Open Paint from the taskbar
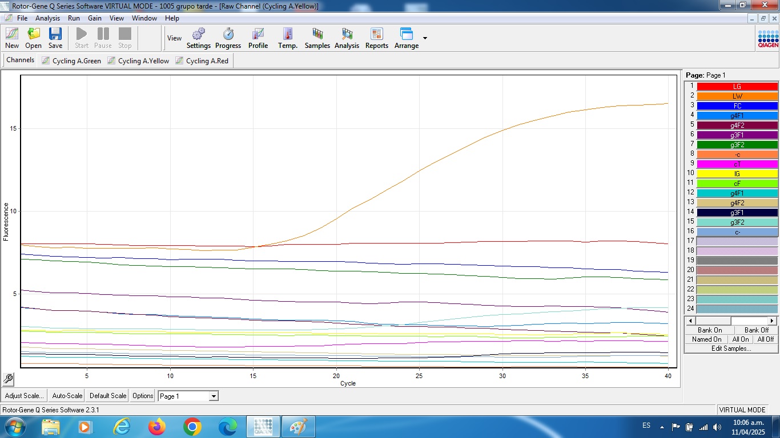Image resolution: width=780 pixels, height=438 pixels. (299, 427)
